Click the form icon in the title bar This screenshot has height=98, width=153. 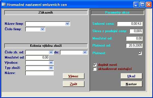tap(4, 5)
